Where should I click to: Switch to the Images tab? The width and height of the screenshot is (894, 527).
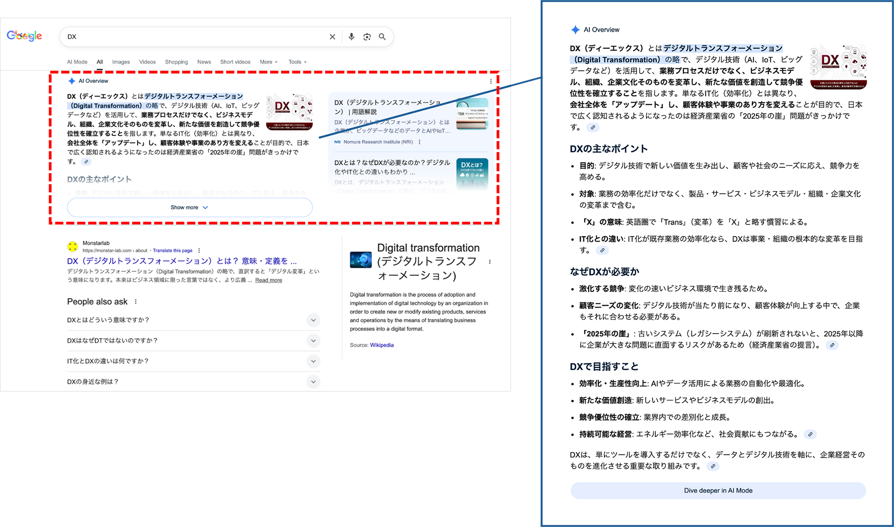121,62
